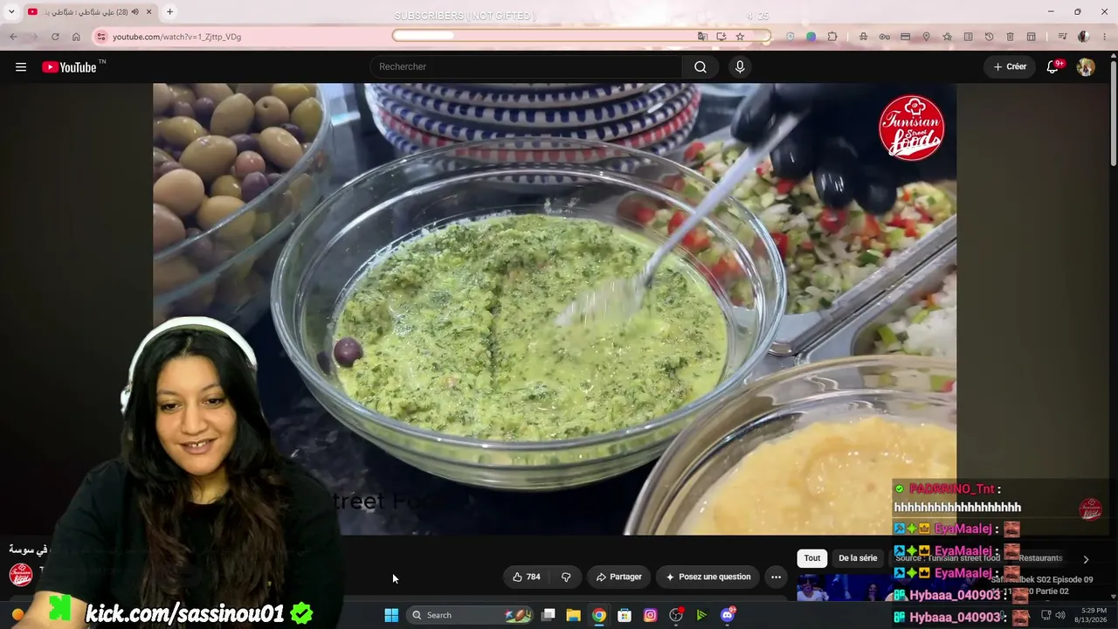This screenshot has height=629, width=1118.
Task: Share the video with Partager
Action: (x=618, y=577)
